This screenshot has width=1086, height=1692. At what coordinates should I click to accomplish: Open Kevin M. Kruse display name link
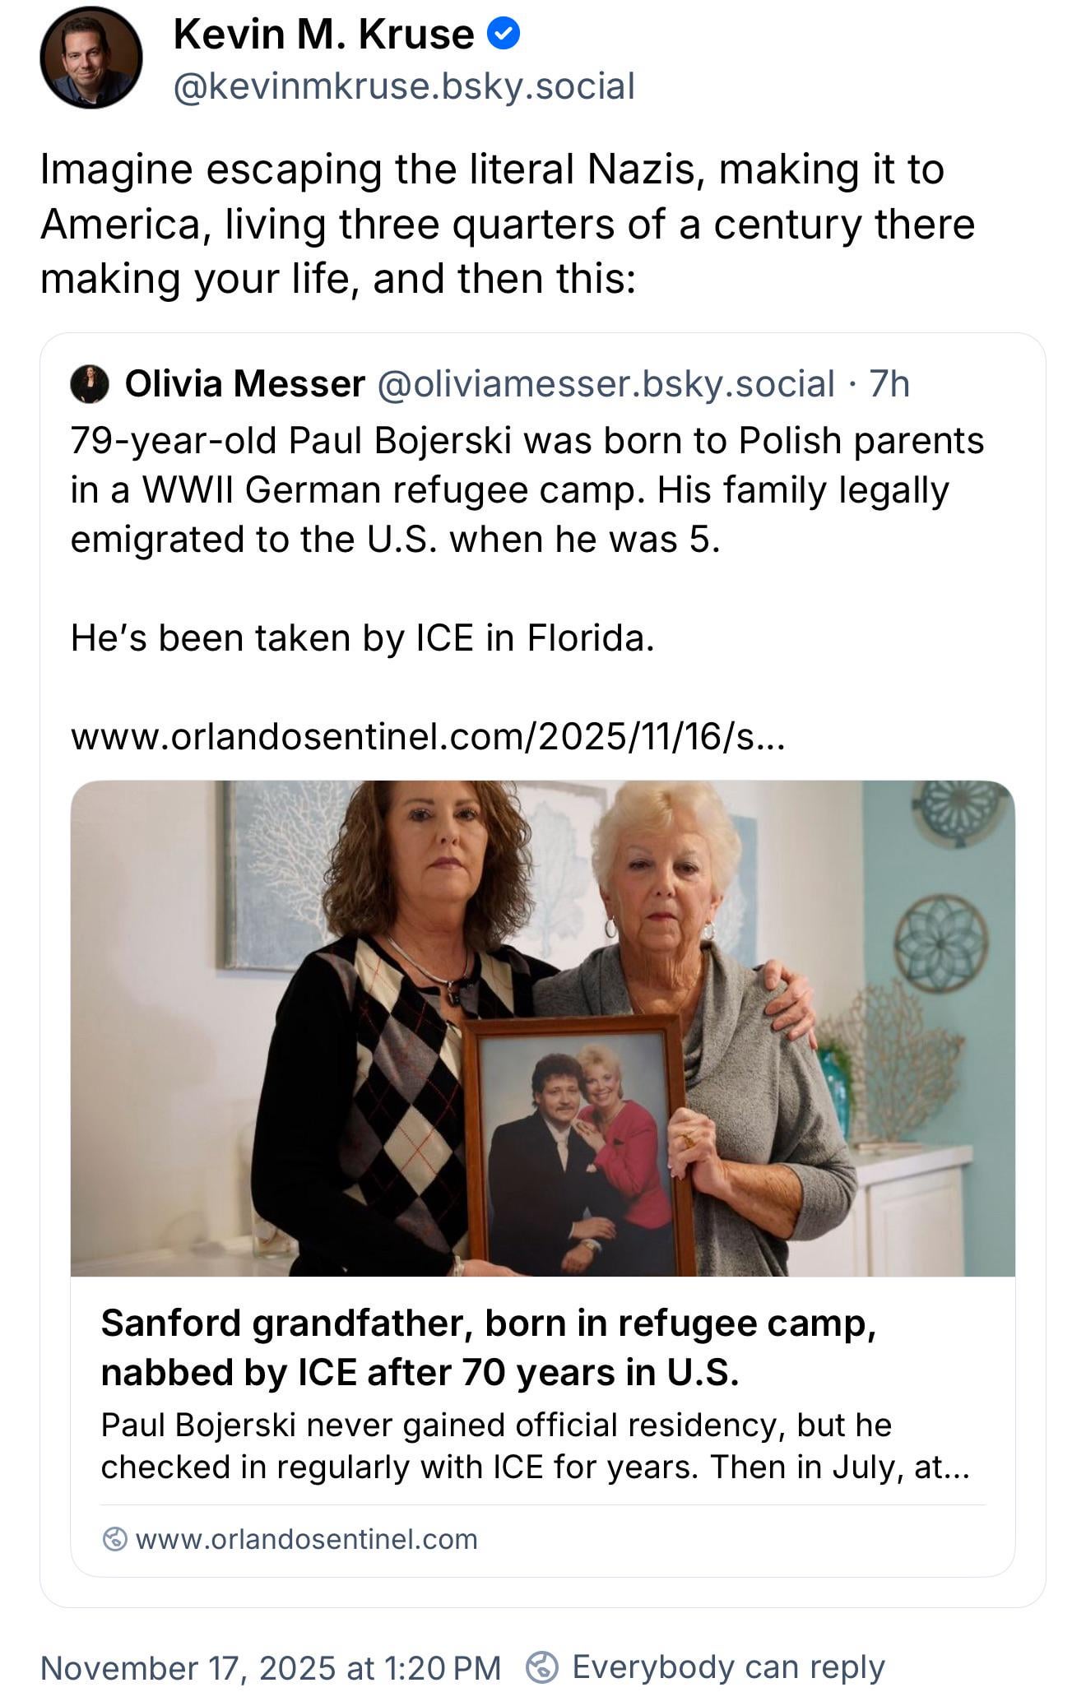(323, 35)
